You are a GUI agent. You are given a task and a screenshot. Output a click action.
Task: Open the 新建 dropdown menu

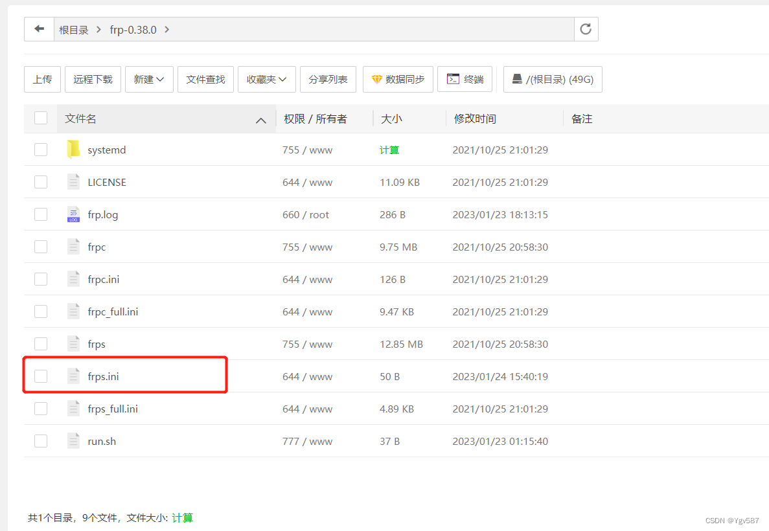pos(149,79)
